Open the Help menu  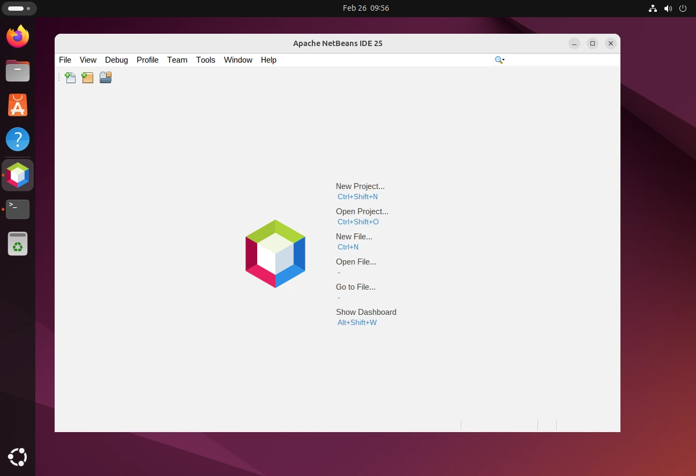tap(268, 60)
